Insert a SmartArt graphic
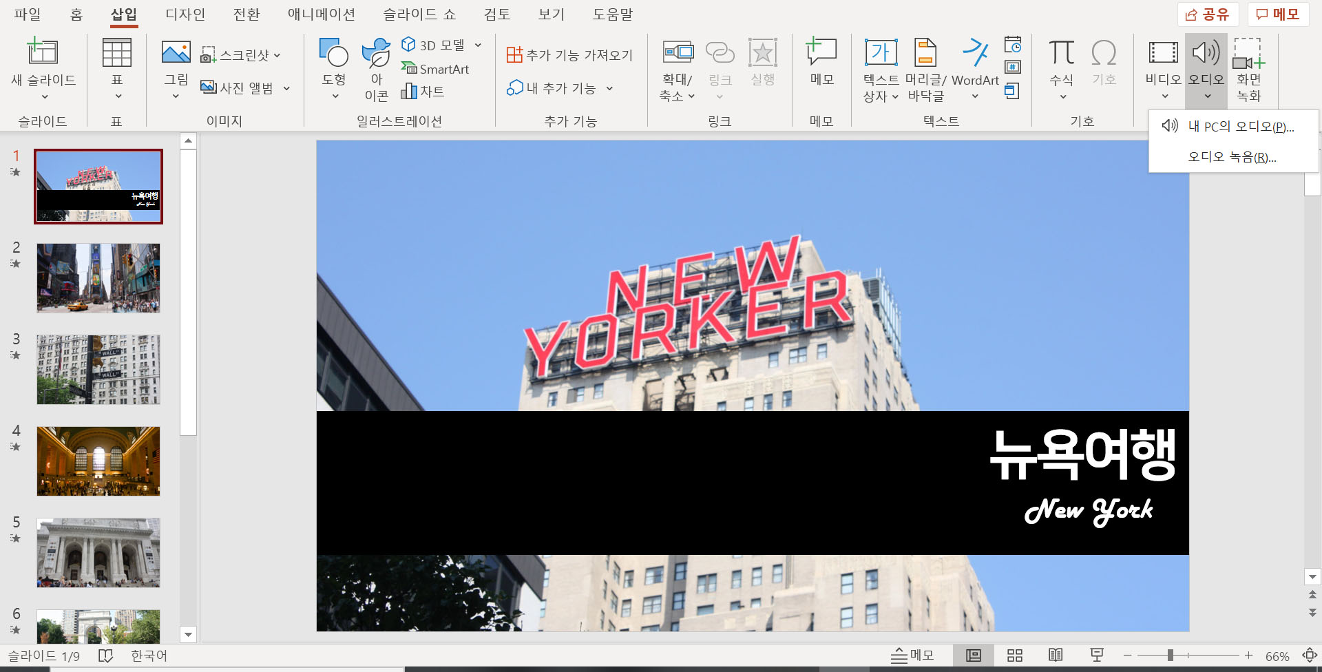This screenshot has width=1322, height=672. click(x=435, y=69)
